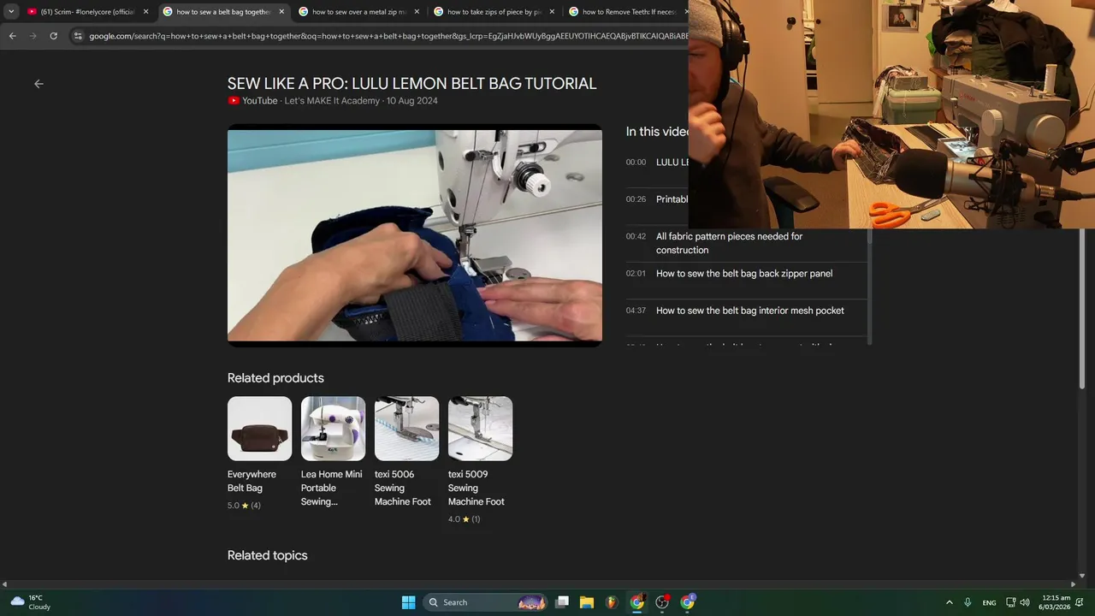1095x616 pixels.
Task: Reload the current Google page
Action: 53,36
